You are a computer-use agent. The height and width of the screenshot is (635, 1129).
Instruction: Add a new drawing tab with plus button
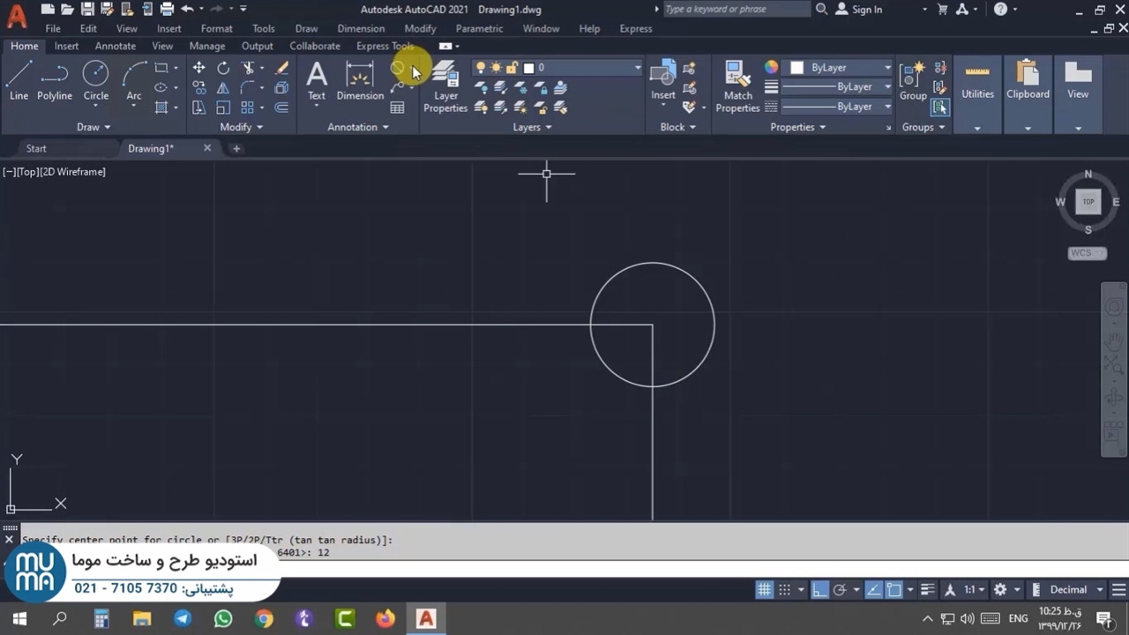click(x=236, y=148)
